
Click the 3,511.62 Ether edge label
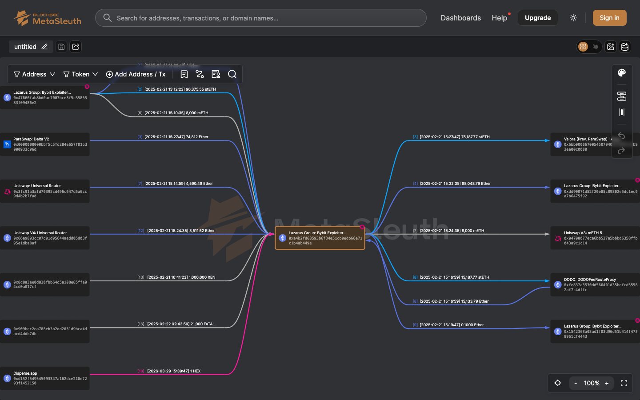click(176, 231)
